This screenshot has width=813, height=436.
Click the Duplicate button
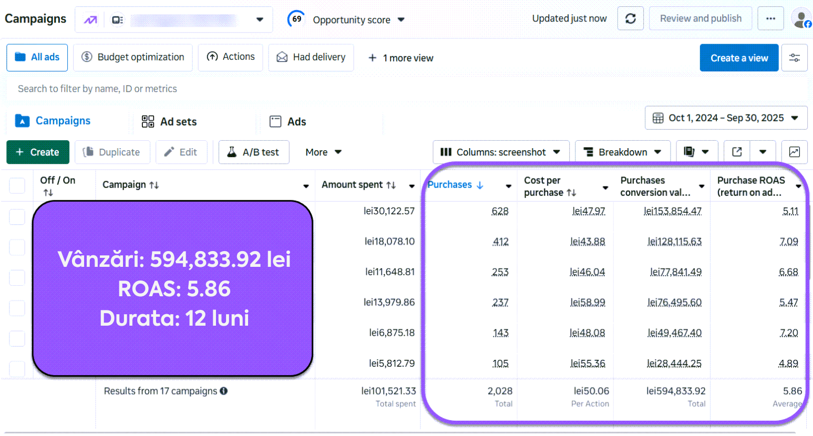[x=112, y=152]
